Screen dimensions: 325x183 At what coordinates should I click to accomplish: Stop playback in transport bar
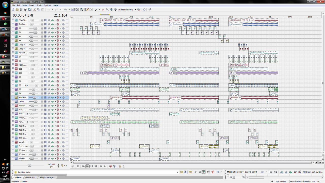coord(96,166)
